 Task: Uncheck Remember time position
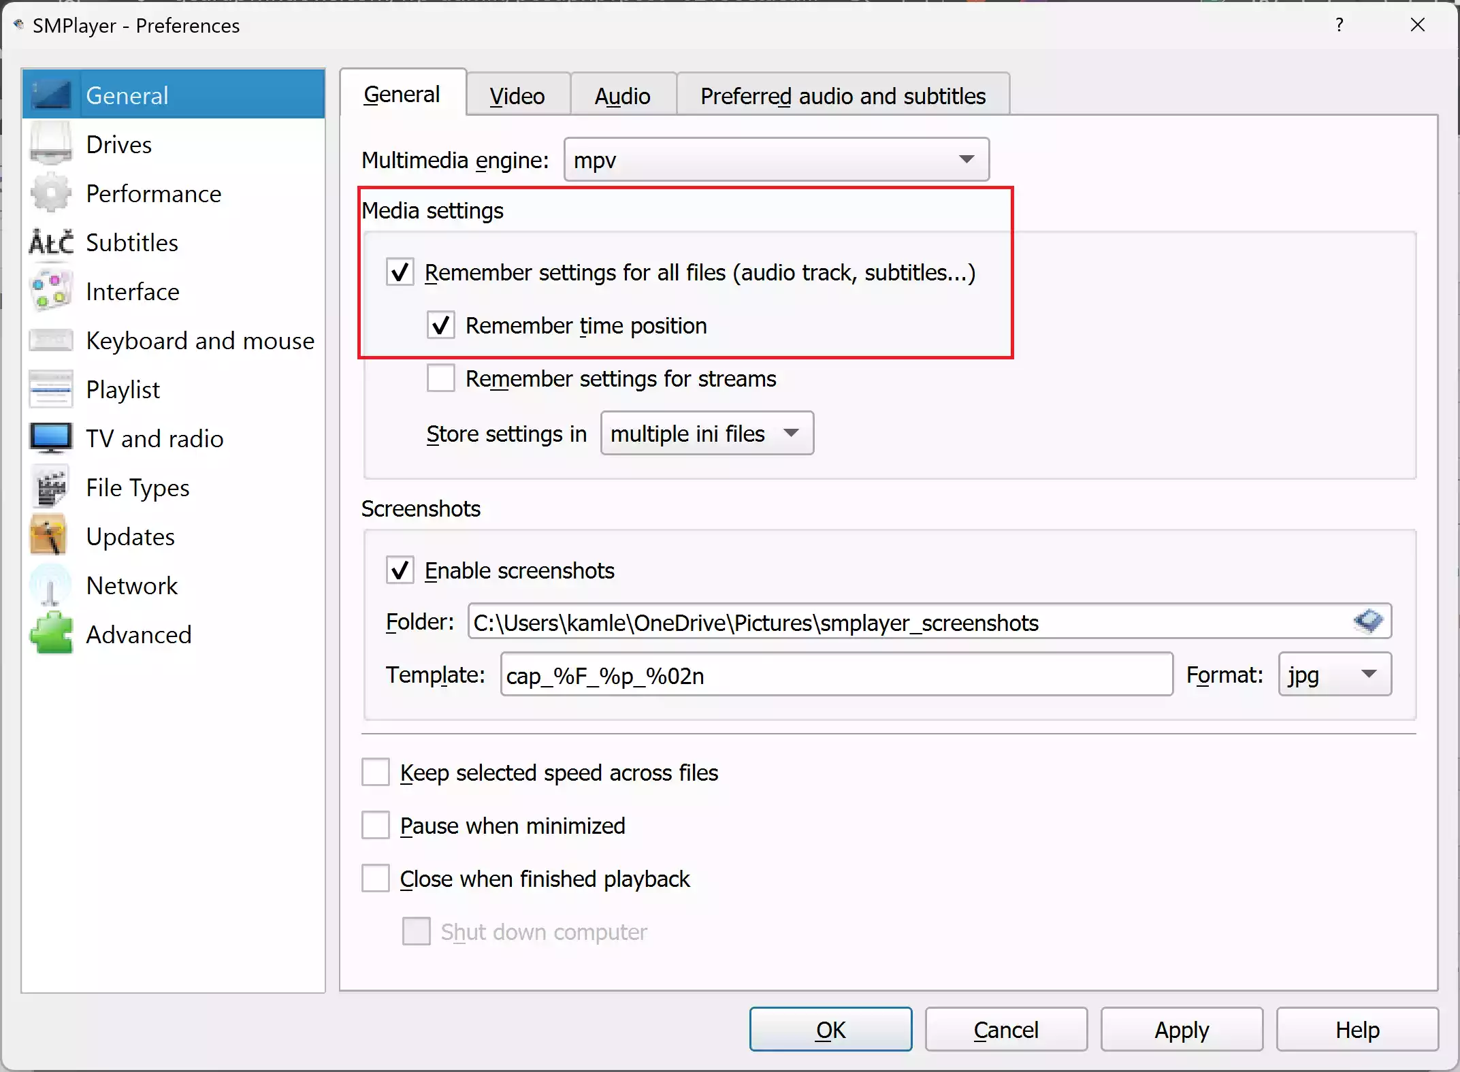[x=440, y=325]
